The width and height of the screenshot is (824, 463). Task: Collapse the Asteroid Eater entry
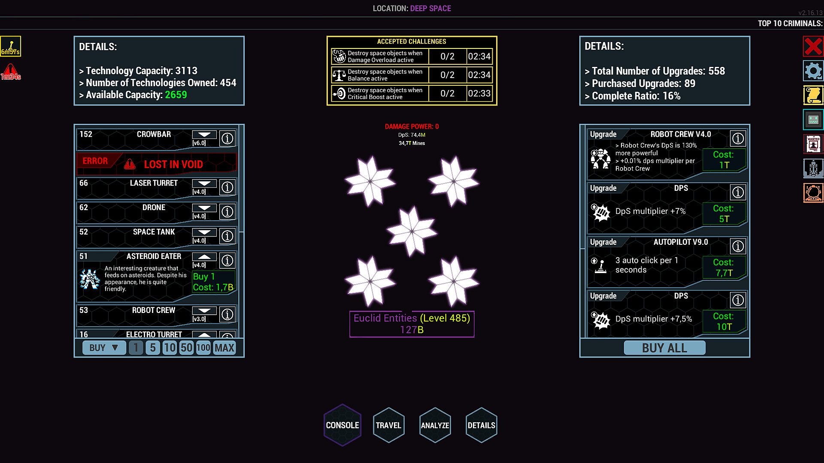click(x=204, y=257)
